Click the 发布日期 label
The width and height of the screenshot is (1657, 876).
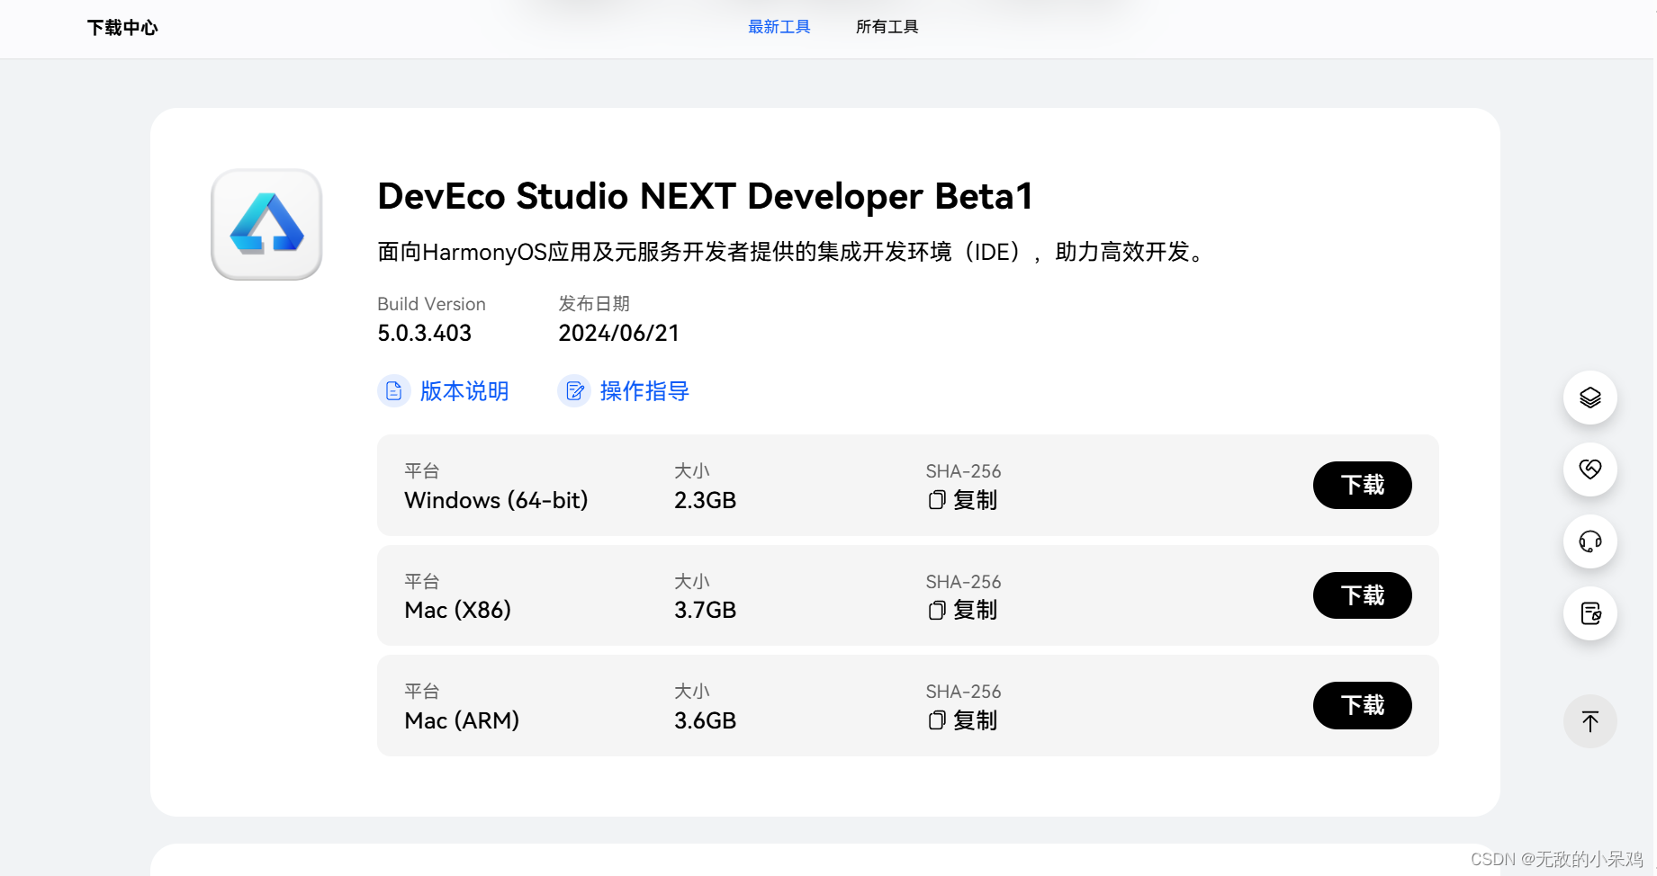[594, 304]
